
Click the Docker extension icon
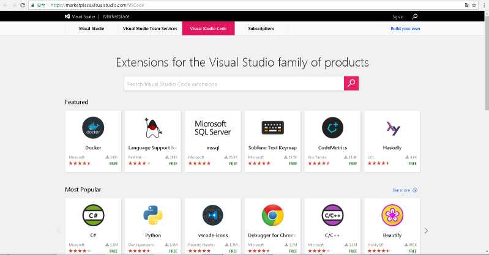tap(93, 128)
